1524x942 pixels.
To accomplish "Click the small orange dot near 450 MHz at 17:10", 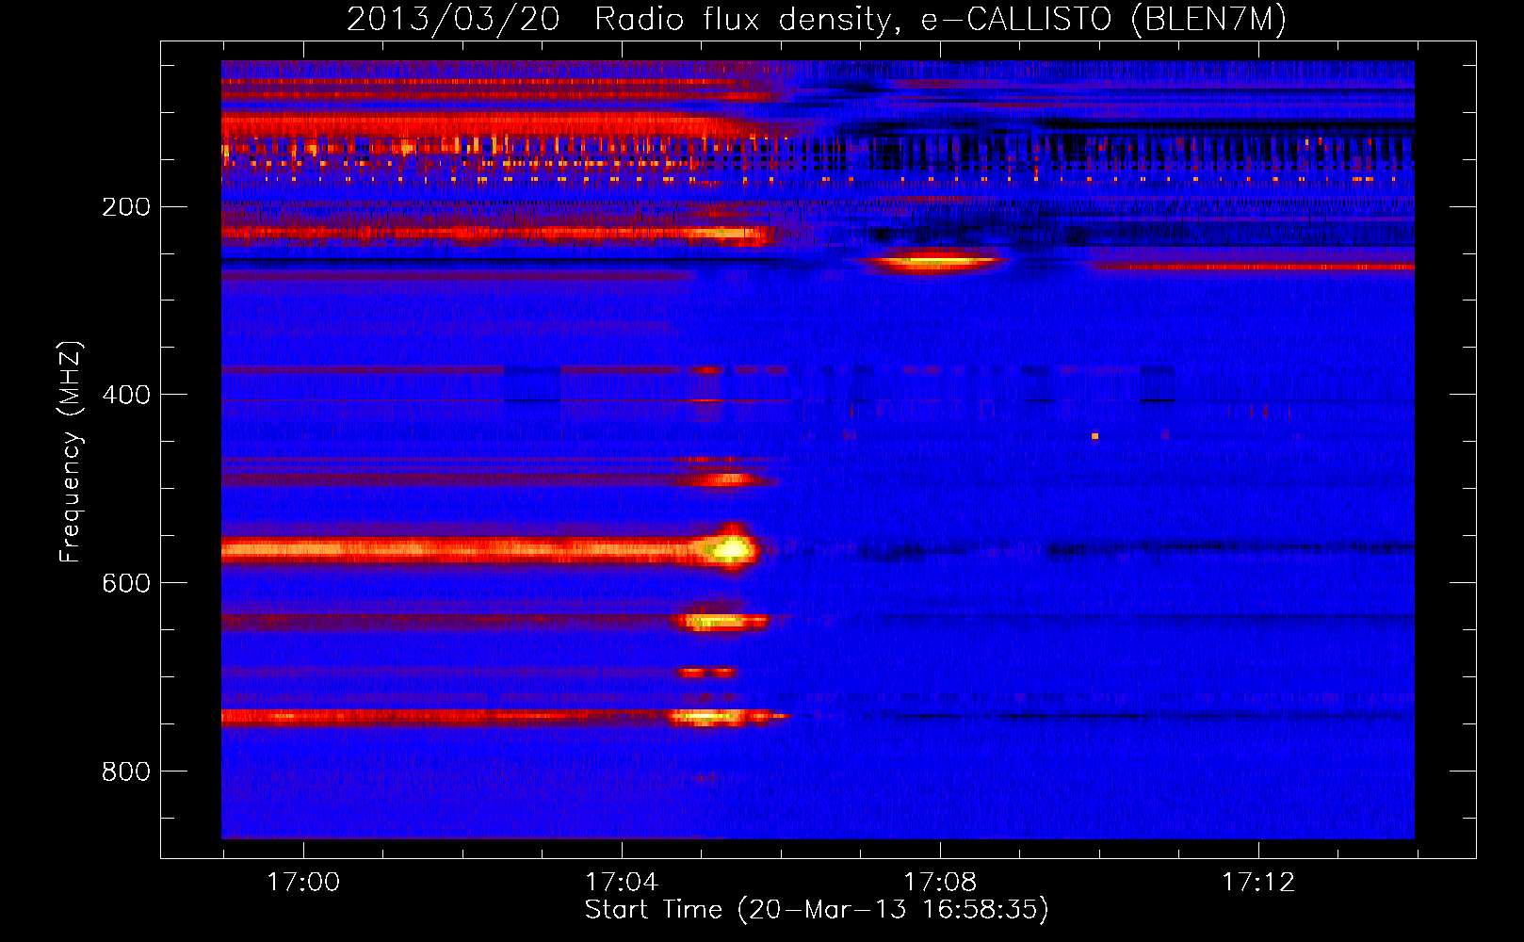I will coord(1094,436).
